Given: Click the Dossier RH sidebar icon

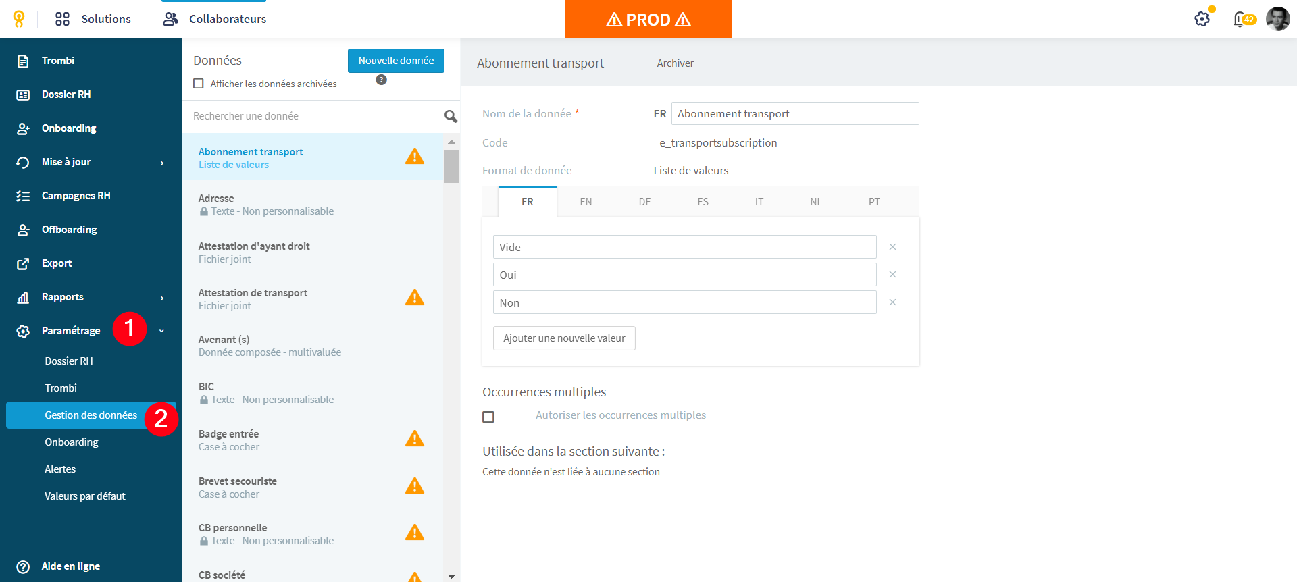Looking at the screenshot, I should pos(23,95).
